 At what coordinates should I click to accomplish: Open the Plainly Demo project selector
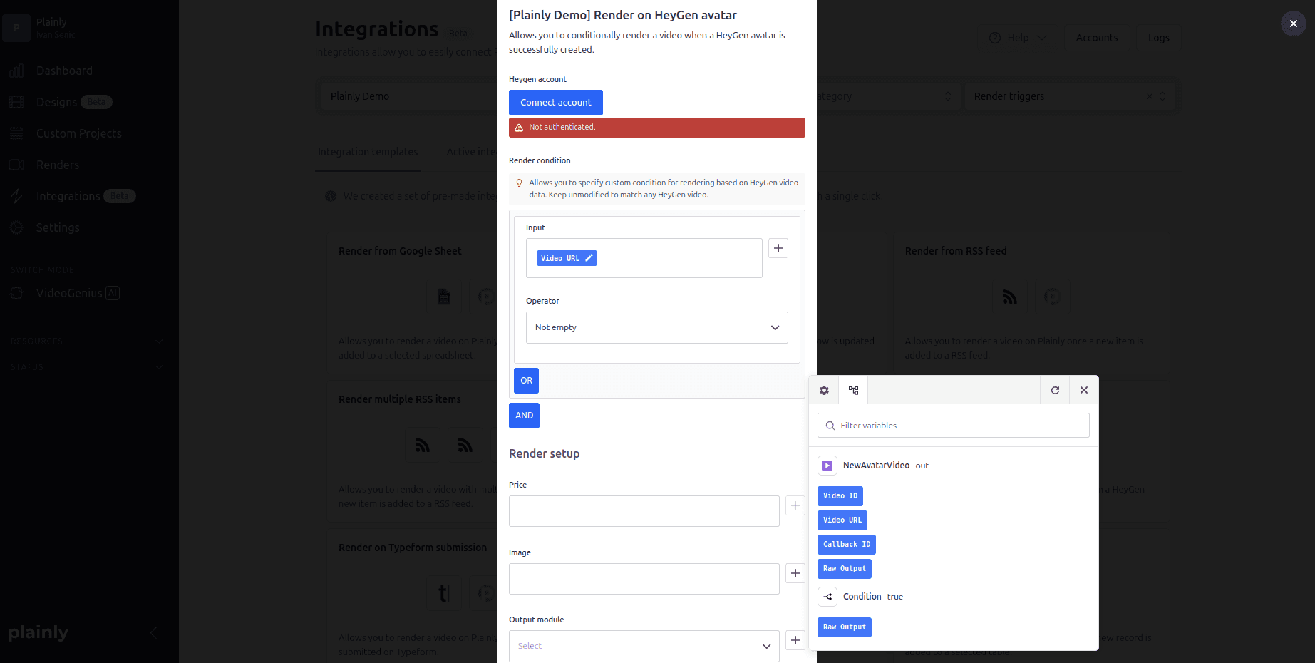[x=410, y=96]
